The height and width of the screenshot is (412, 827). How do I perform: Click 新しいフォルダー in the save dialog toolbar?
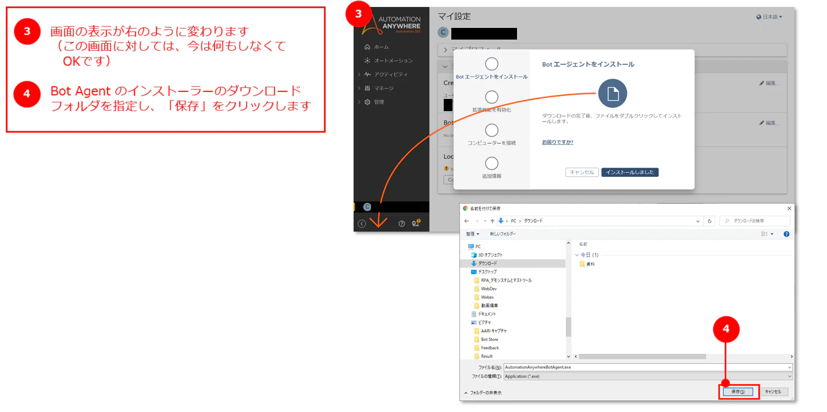point(502,234)
